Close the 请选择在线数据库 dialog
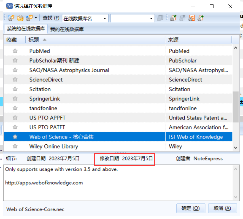Screen dimensions: 243x219 pos(230,6)
